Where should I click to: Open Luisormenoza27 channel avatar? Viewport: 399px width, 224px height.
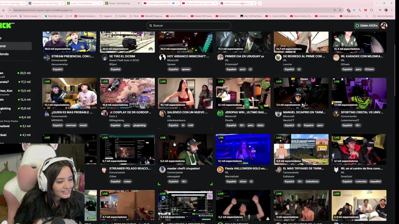tap(336, 113)
